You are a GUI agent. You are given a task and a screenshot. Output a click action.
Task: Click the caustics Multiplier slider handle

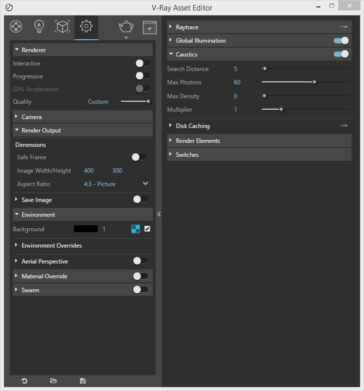pos(281,109)
